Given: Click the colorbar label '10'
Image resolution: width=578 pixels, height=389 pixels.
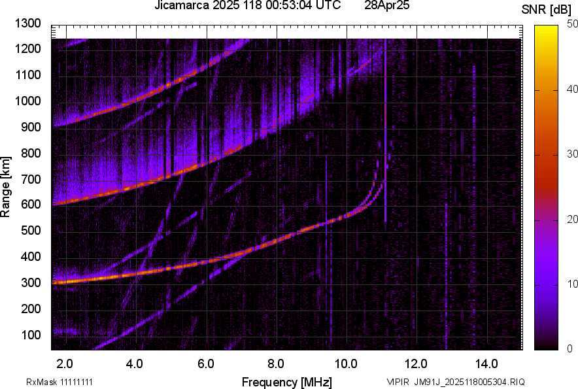Looking at the screenshot, I should (573, 284).
